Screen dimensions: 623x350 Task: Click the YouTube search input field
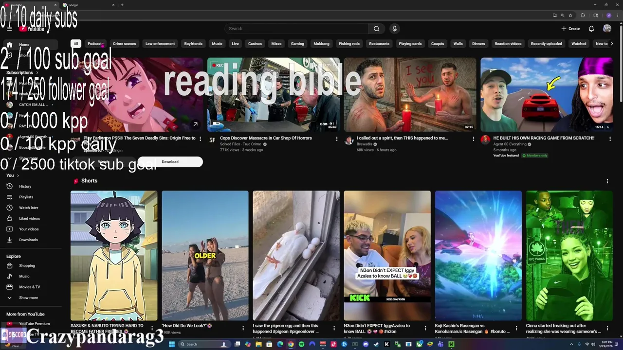(297, 29)
